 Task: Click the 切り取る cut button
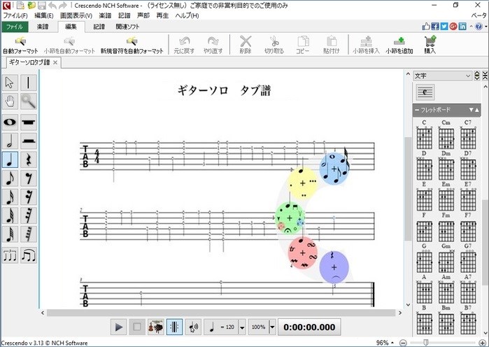tap(274, 45)
